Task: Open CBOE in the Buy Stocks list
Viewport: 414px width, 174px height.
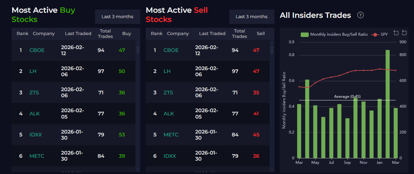Action: click(37, 50)
